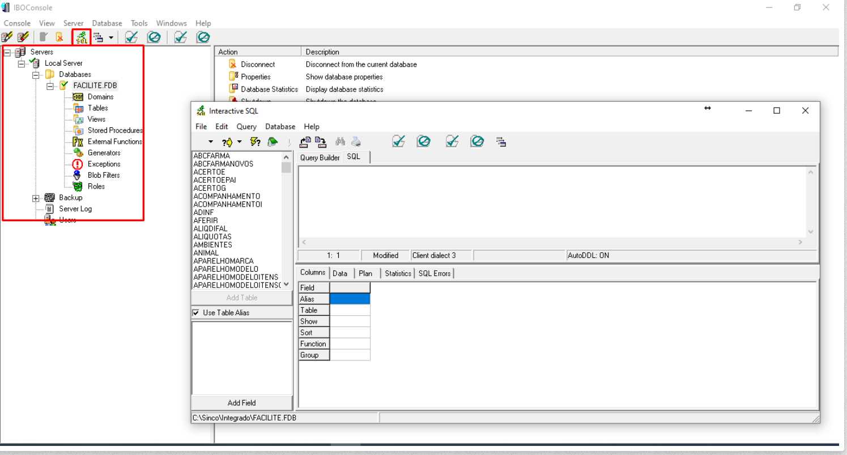Click the window list icon in Interactive SQL toolbar
Screen dimensions: 847x455
[501, 142]
